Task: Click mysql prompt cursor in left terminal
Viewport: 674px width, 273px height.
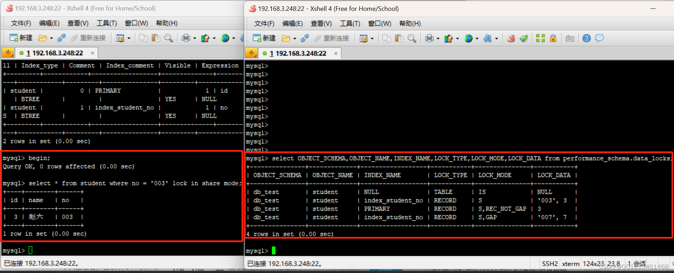Action: click(31, 250)
